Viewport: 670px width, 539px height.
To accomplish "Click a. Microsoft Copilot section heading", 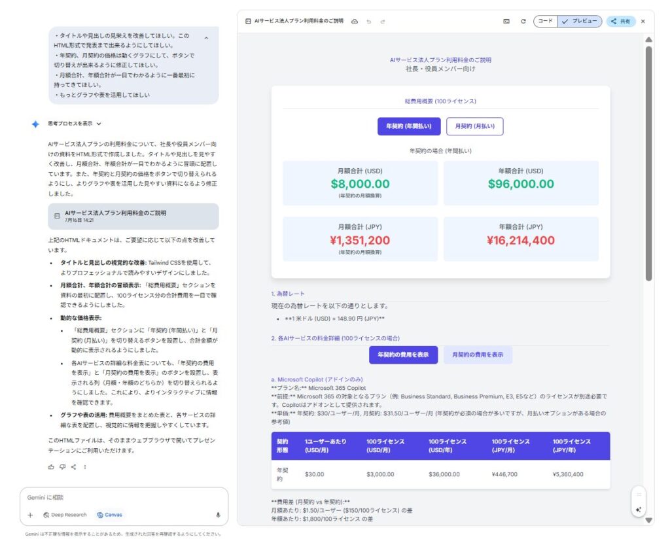I will click(x=317, y=379).
